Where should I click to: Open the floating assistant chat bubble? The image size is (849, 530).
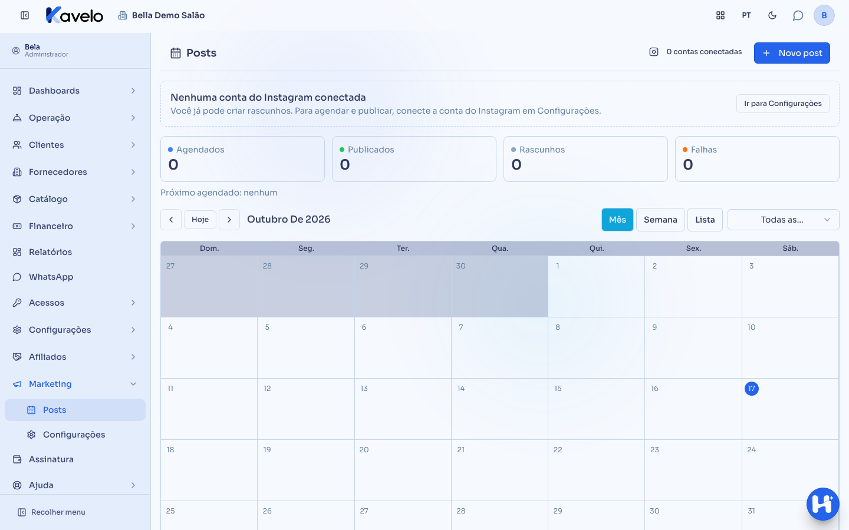823,504
